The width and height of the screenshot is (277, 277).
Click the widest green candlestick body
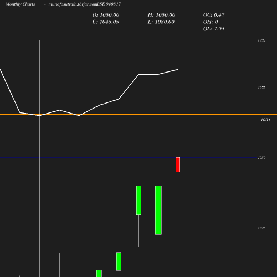point(158,210)
